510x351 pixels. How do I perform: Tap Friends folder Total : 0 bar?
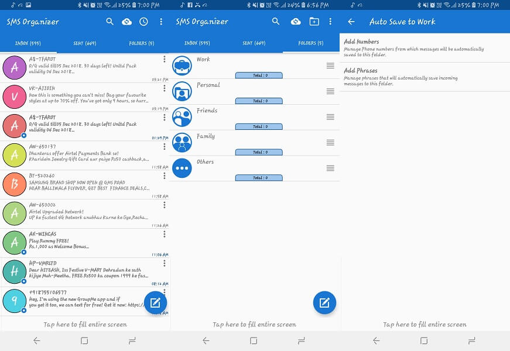[259, 127]
